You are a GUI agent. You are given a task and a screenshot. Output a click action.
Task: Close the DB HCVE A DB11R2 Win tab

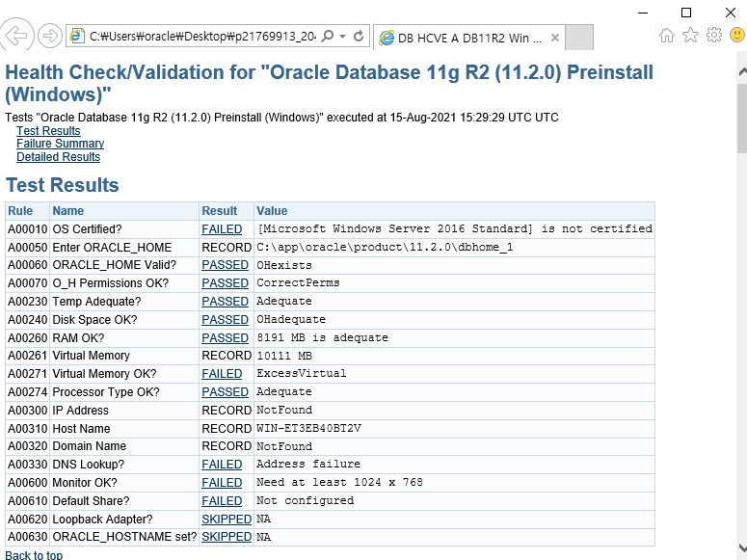555,38
